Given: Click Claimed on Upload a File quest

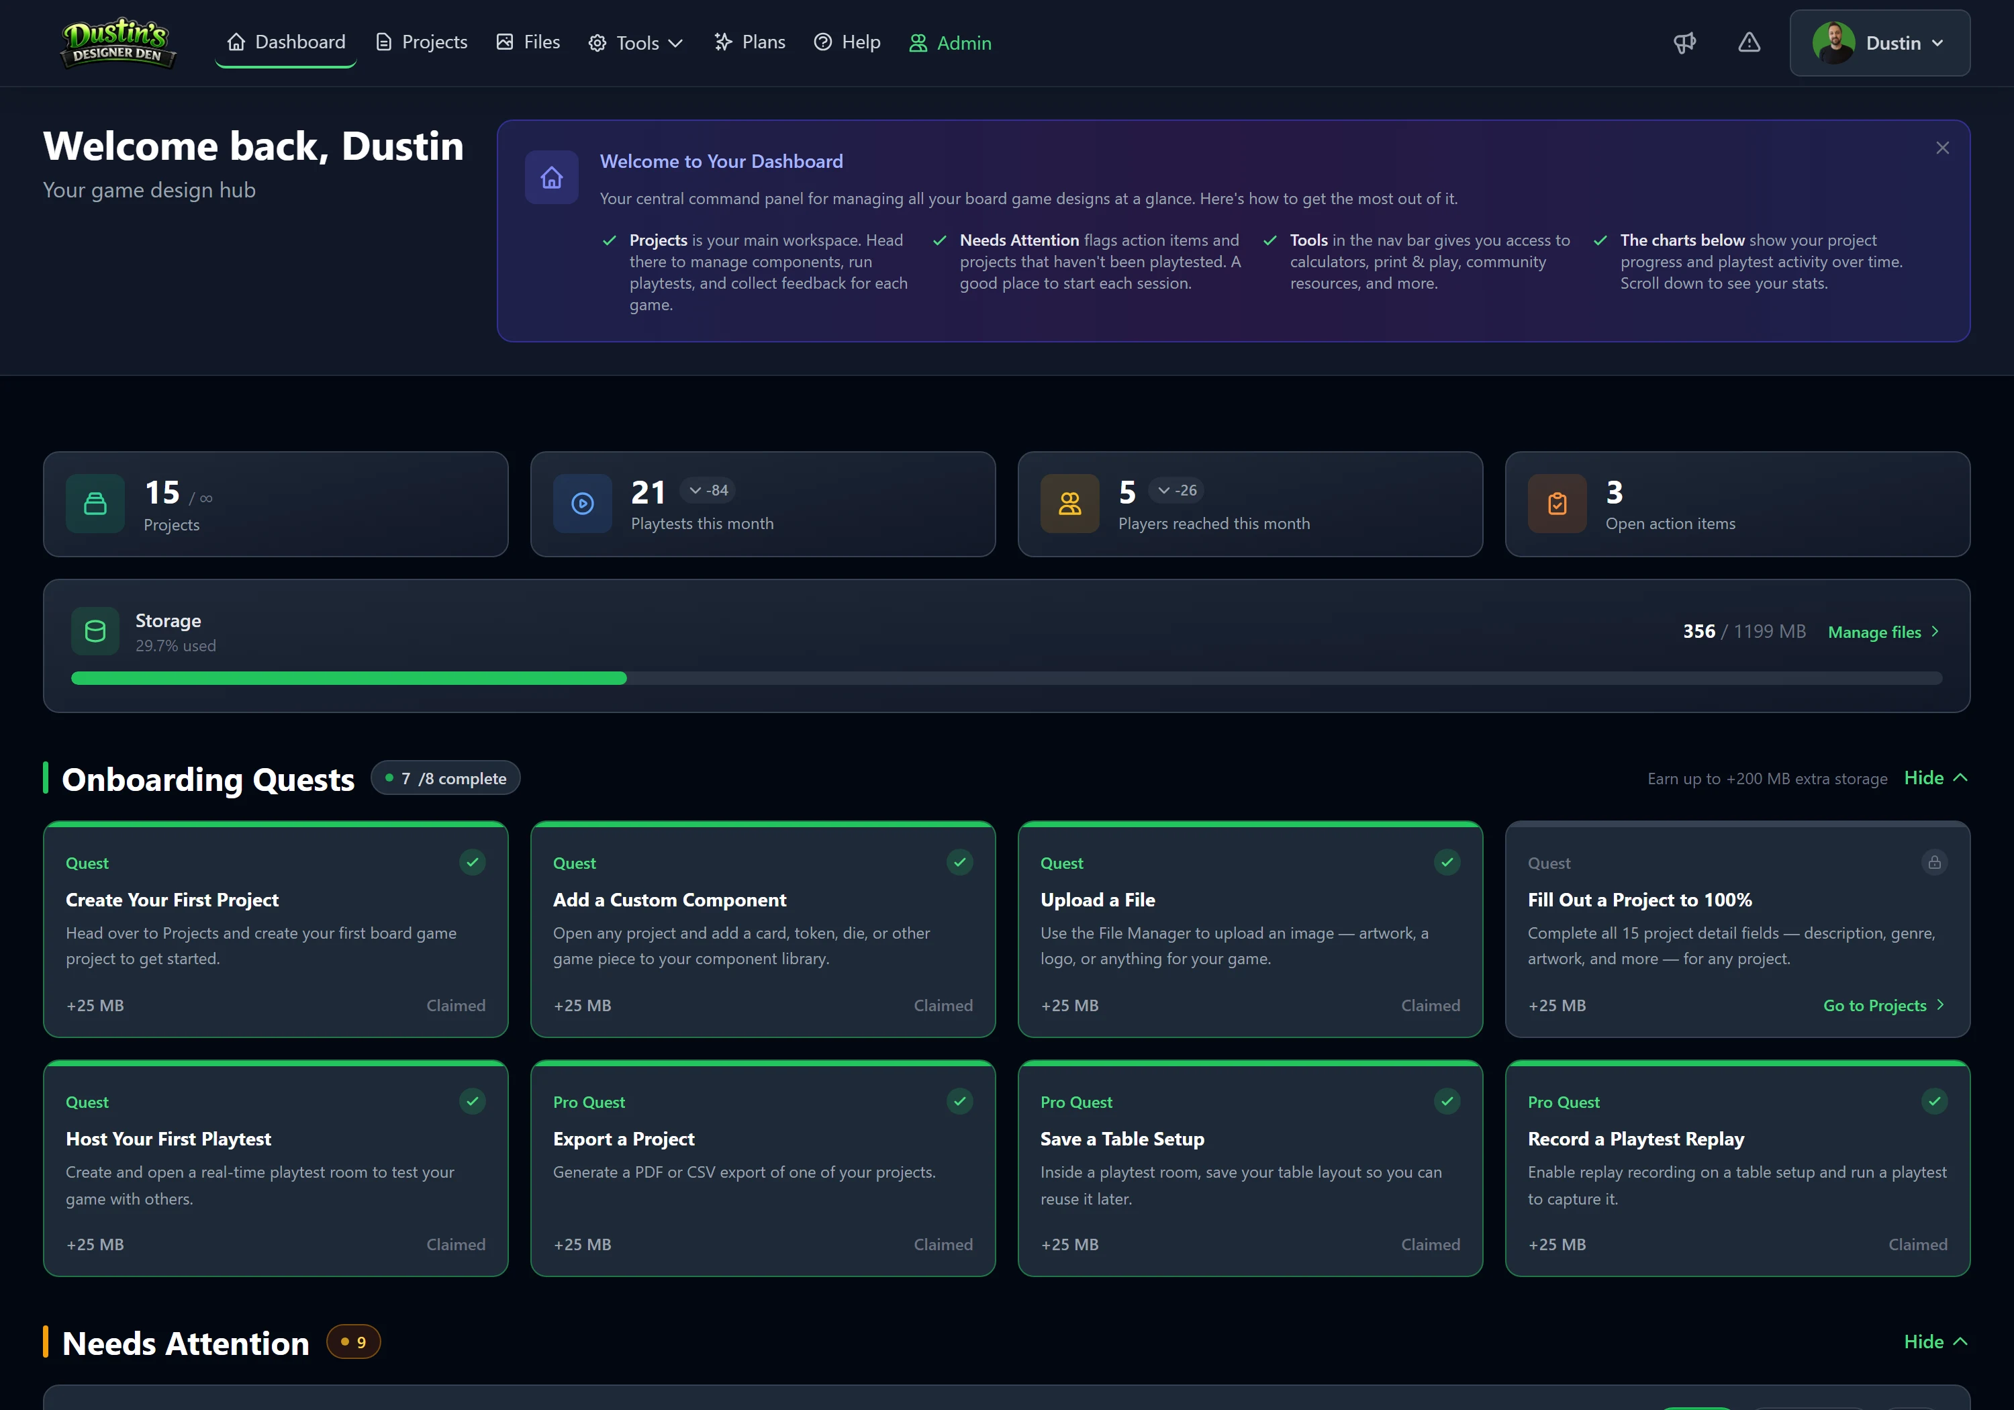Looking at the screenshot, I should pos(1431,1006).
